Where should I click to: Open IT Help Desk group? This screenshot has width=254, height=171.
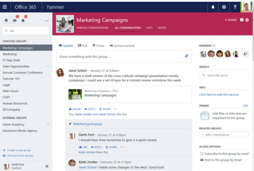pyautogui.click(x=11, y=60)
